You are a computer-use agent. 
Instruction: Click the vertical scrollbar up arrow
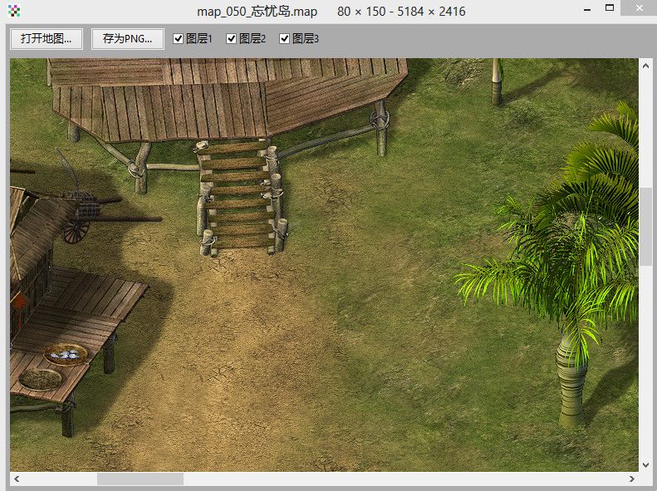pyautogui.click(x=645, y=66)
